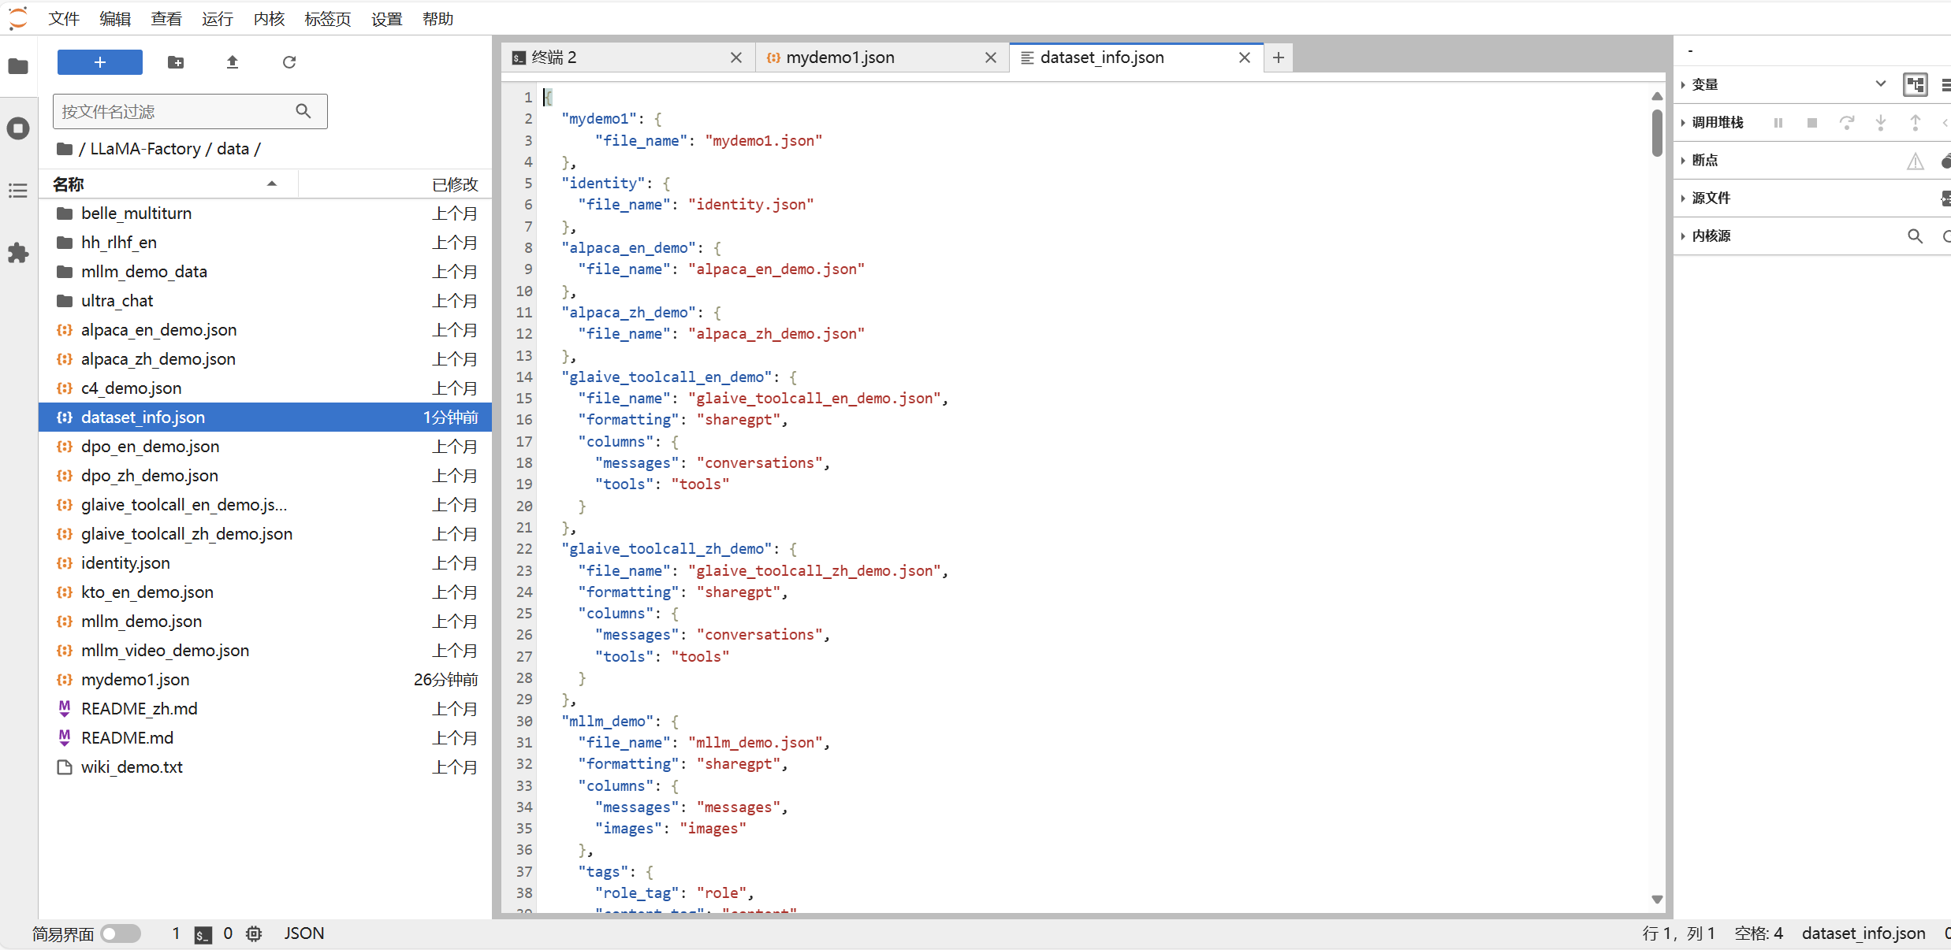Click the upload files icon
The image size is (1951, 950).
[233, 62]
